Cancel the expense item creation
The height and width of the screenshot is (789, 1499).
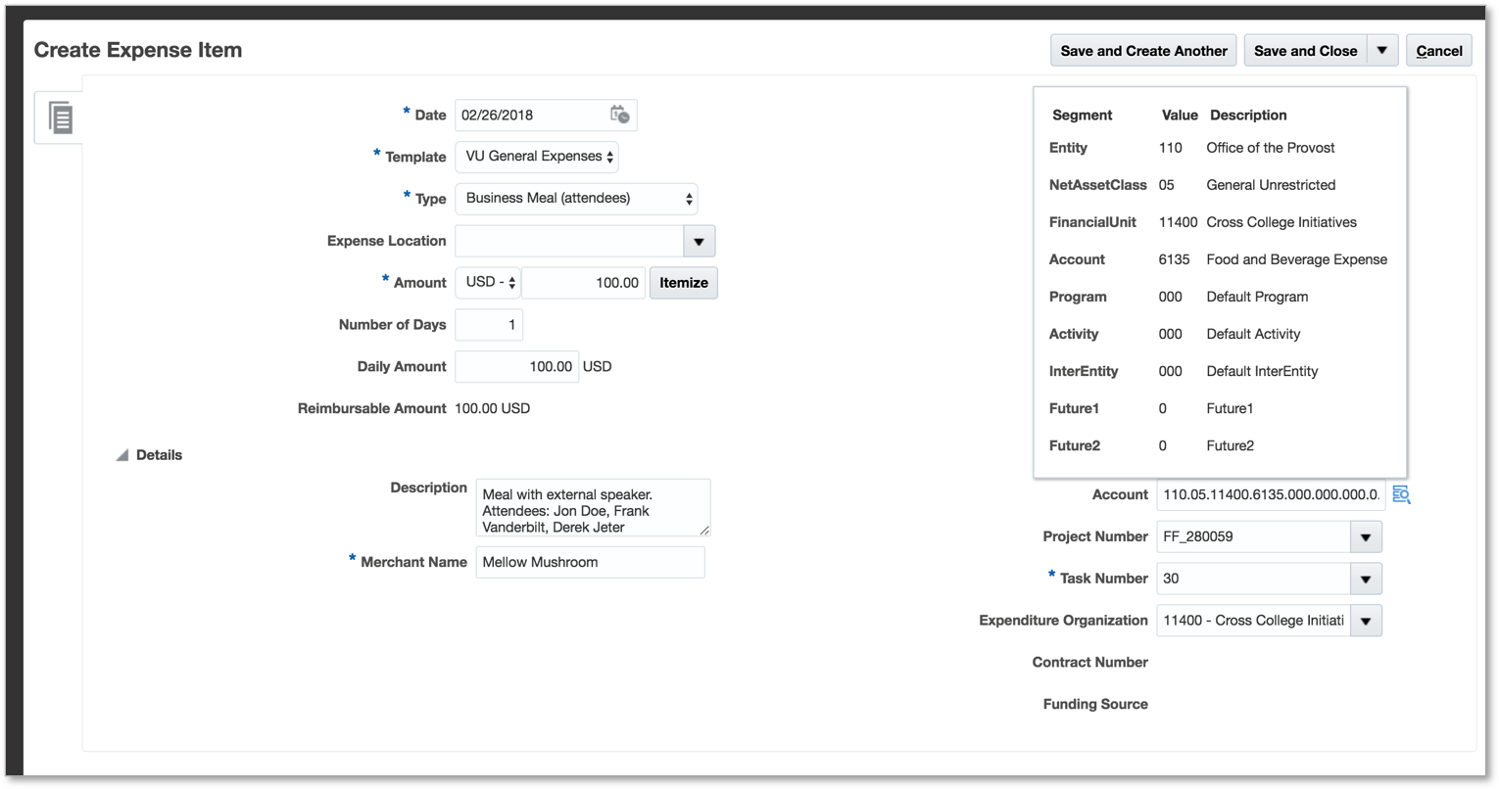[x=1438, y=51]
